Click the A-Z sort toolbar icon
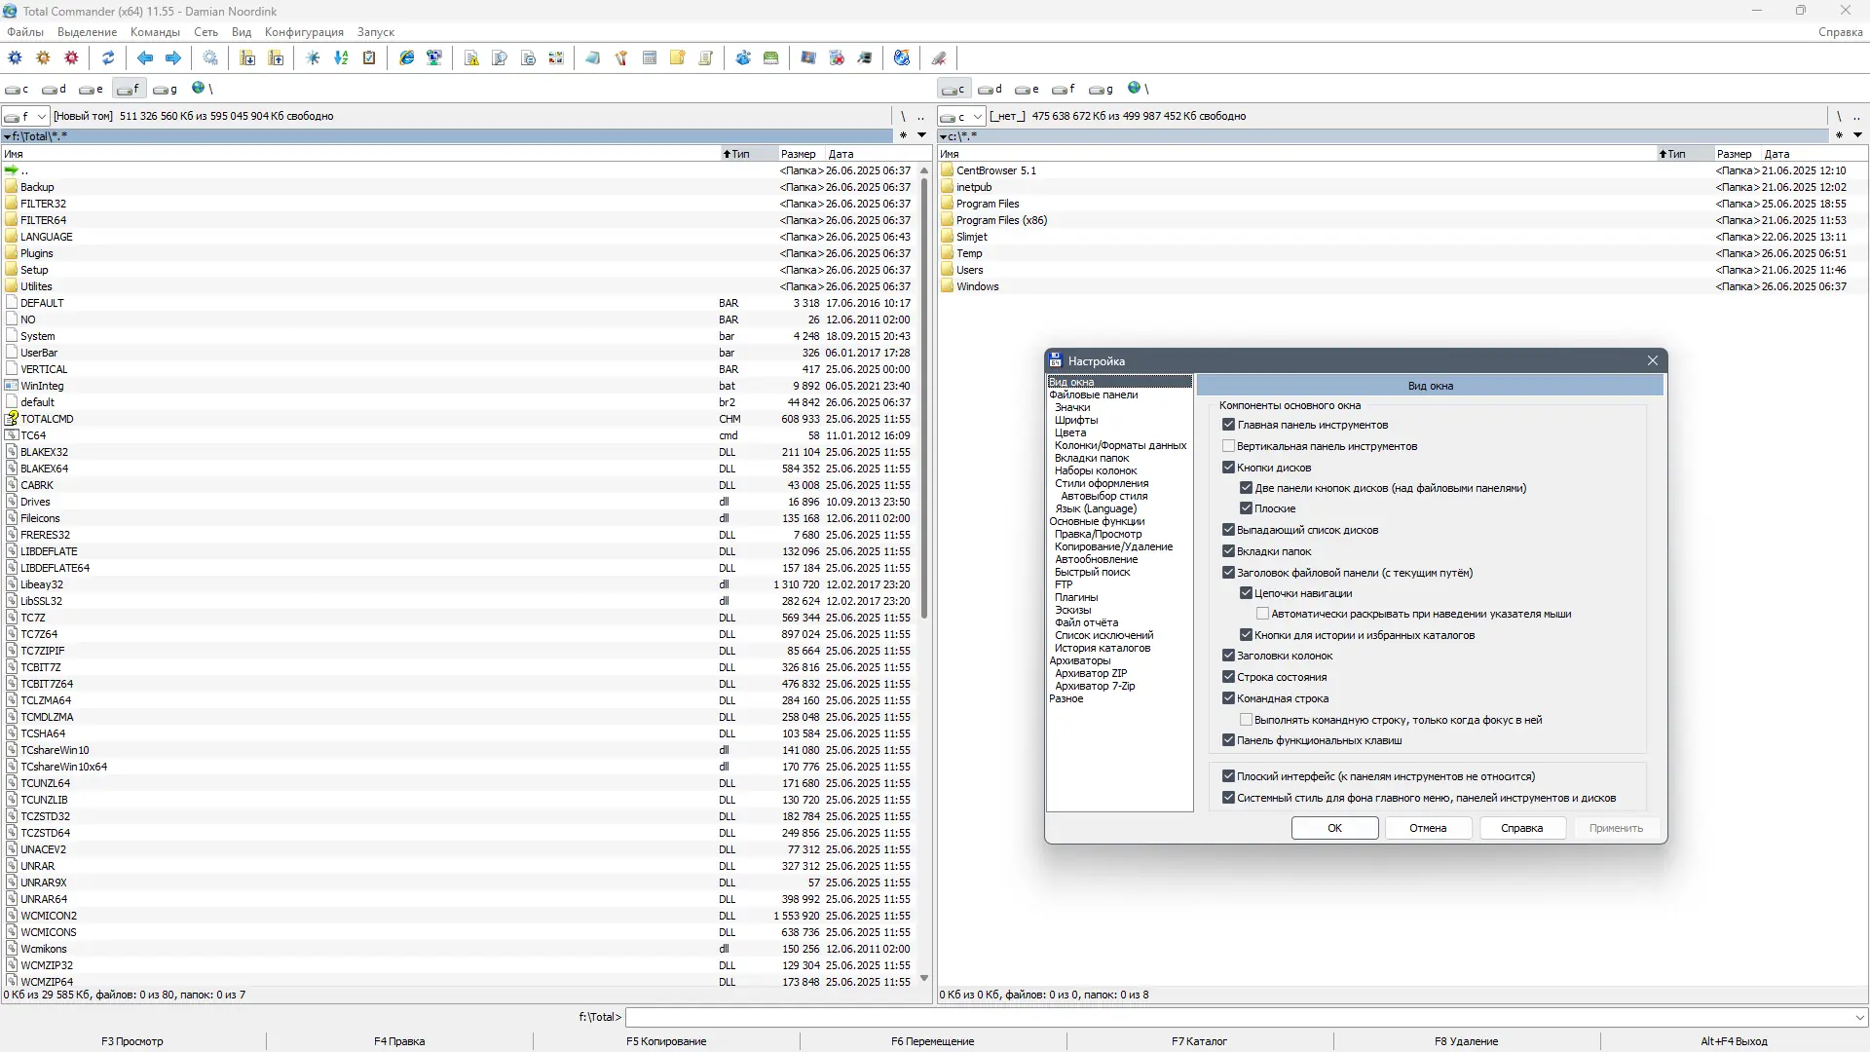The height and width of the screenshot is (1052, 1870). click(341, 58)
